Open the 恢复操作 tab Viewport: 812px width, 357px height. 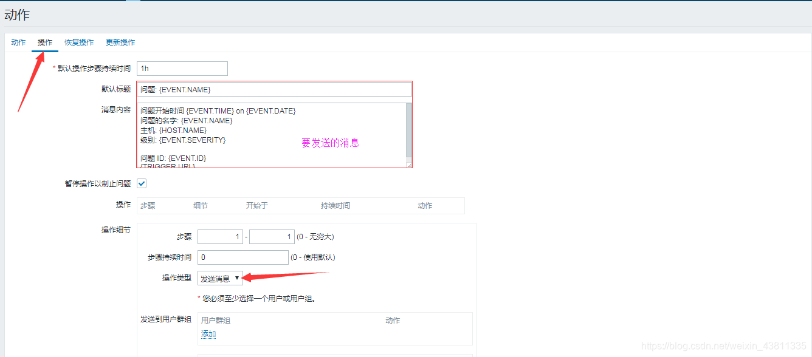[x=79, y=42]
